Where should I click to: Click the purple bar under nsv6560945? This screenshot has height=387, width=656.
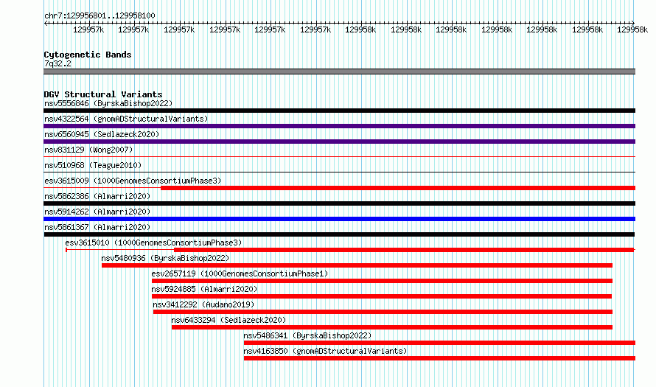pyautogui.click(x=339, y=142)
